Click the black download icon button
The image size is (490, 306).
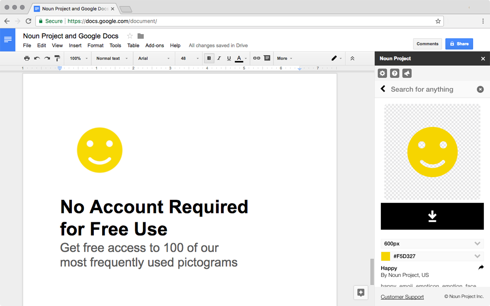point(432,216)
